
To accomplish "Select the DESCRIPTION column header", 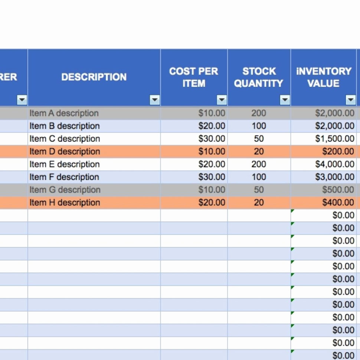I will (94, 77).
